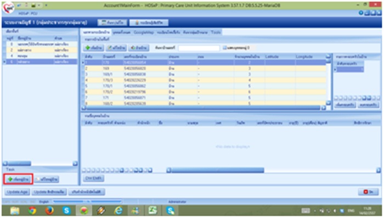384x218 pixels.
Task: Click the green plus add-house toolbar button
Action: pos(93,48)
